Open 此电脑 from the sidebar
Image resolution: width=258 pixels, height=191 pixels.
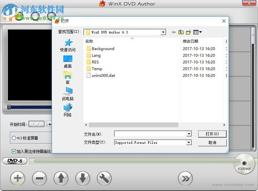pyautogui.click(x=67, y=94)
